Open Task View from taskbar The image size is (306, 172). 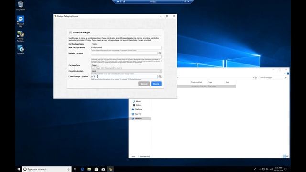[75, 169]
